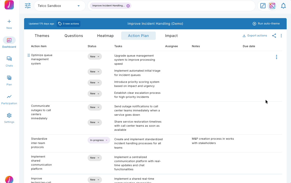Change status of Standardize inter-team protocols from In-progress

click(x=99, y=140)
